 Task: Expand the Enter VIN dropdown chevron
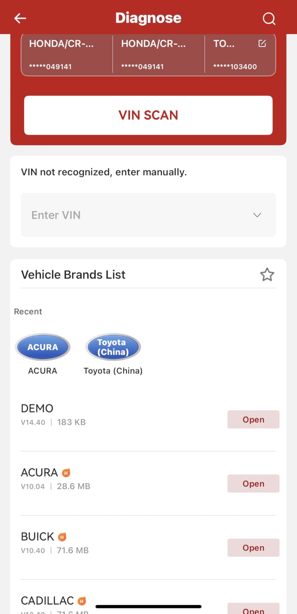click(x=257, y=215)
